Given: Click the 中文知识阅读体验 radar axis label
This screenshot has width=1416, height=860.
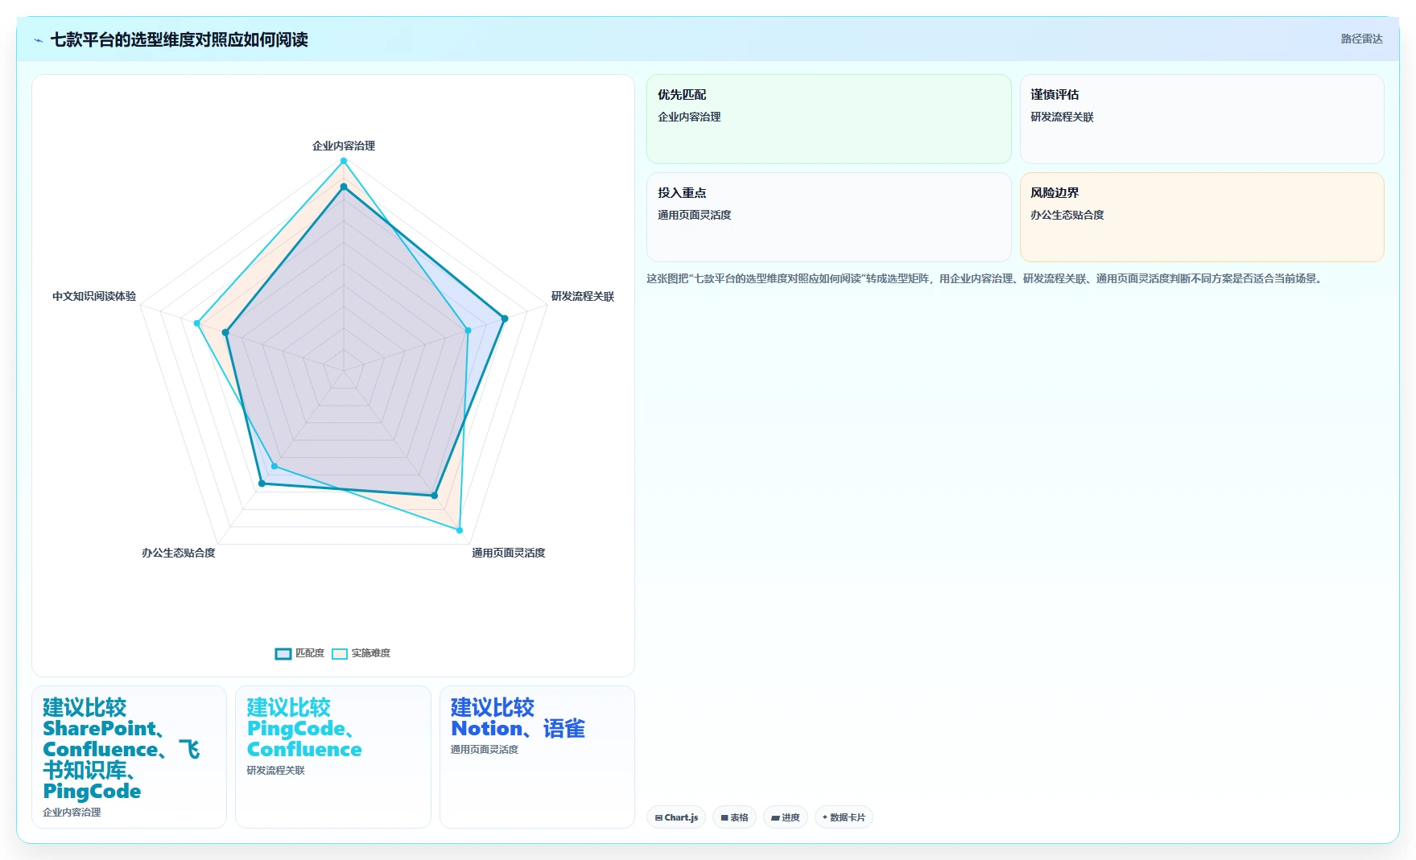Looking at the screenshot, I should tap(94, 296).
